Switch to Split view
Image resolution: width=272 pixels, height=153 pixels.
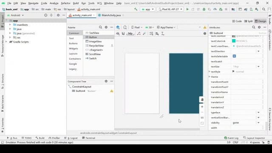248,21
